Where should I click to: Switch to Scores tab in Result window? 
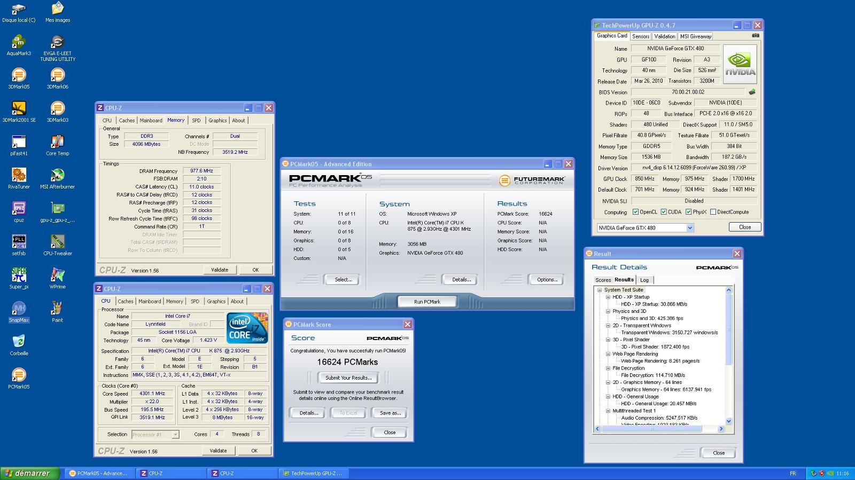point(603,280)
